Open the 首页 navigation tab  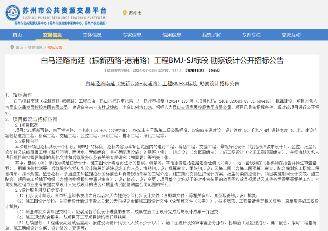coord(17,35)
